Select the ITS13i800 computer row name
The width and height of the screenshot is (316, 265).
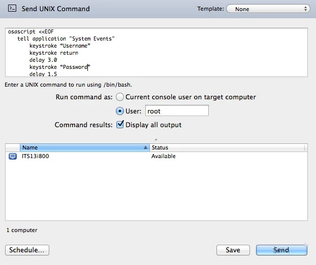click(x=35, y=156)
